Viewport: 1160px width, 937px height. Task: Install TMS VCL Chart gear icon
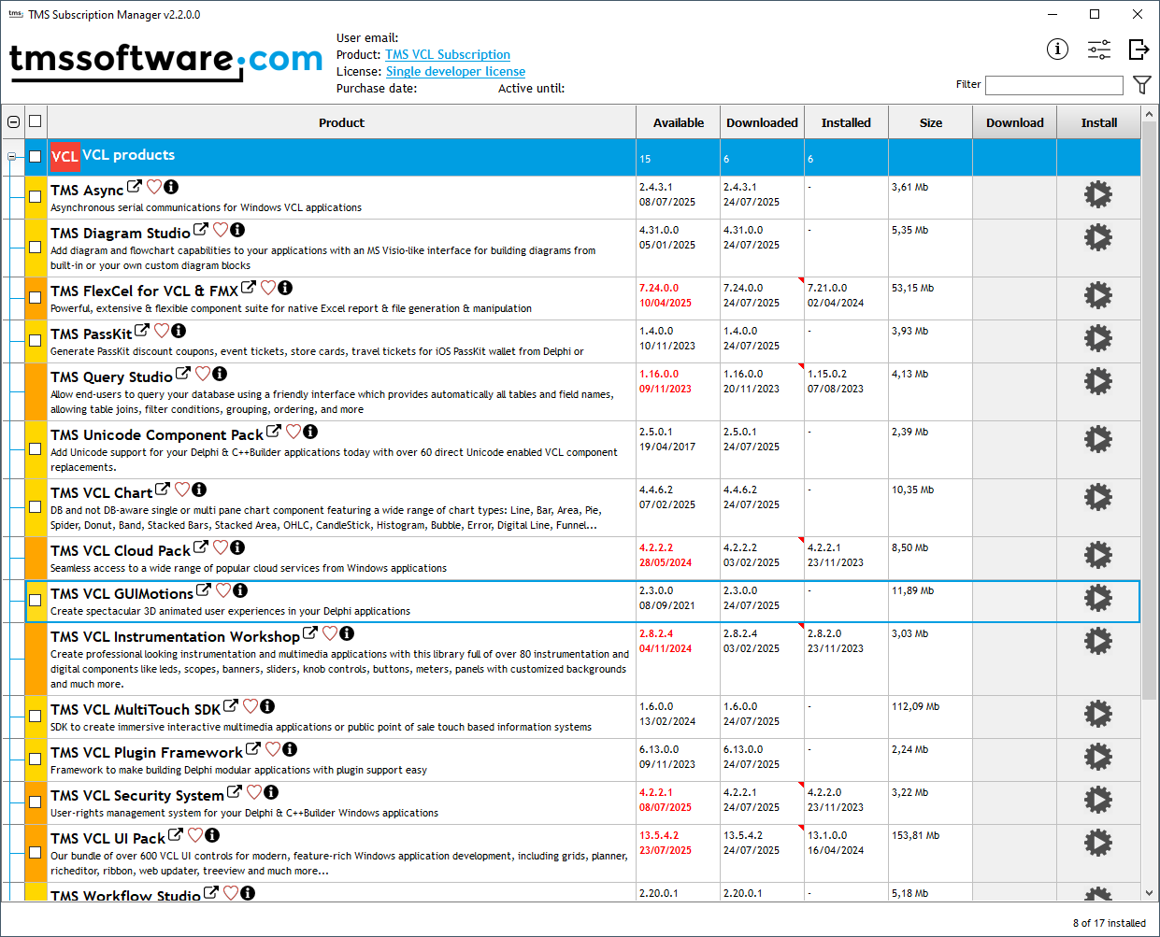1098,497
